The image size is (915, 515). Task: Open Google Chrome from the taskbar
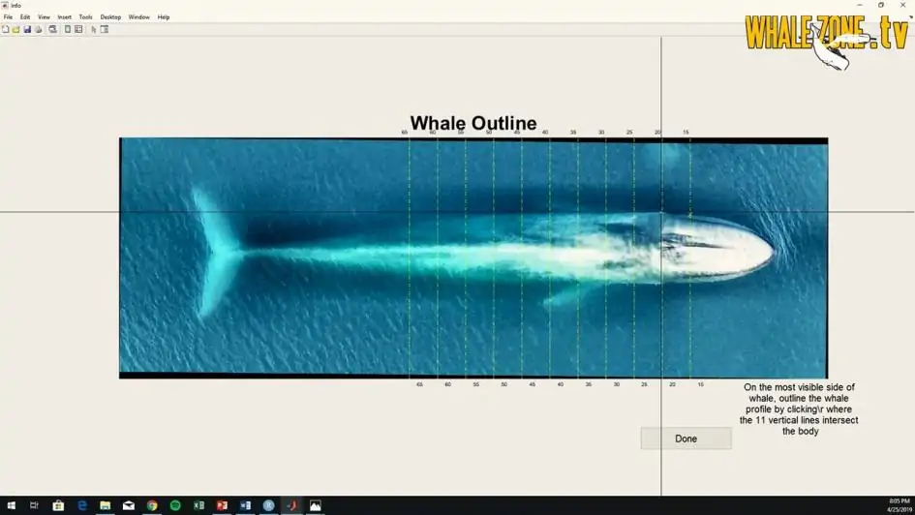coord(152,505)
